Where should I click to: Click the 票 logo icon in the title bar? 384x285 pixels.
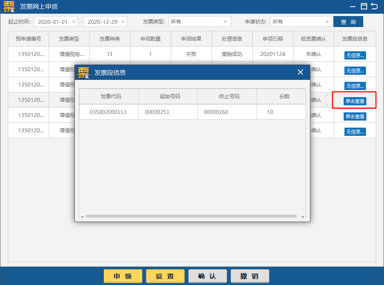(9, 7)
